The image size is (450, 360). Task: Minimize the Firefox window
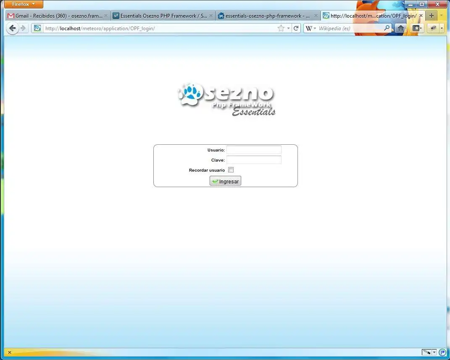pyautogui.click(x=411, y=4)
